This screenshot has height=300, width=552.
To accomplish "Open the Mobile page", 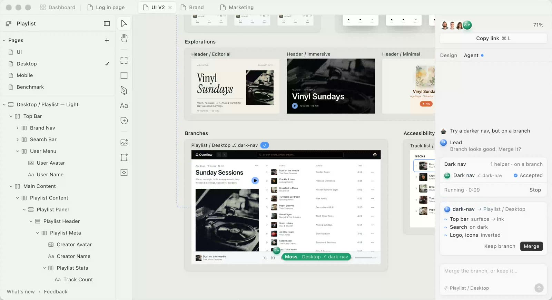I will tap(25, 75).
